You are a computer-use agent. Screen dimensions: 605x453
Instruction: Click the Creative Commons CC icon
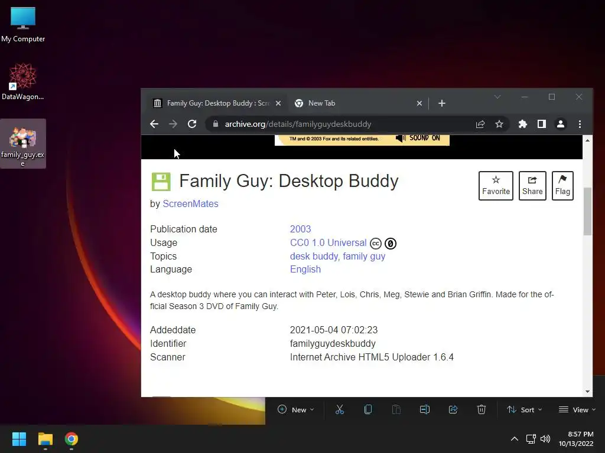pyautogui.click(x=375, y=244)
